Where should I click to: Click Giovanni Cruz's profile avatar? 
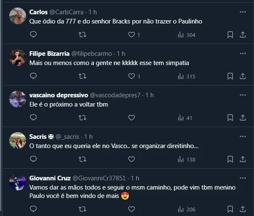click(x=18, y=182)
